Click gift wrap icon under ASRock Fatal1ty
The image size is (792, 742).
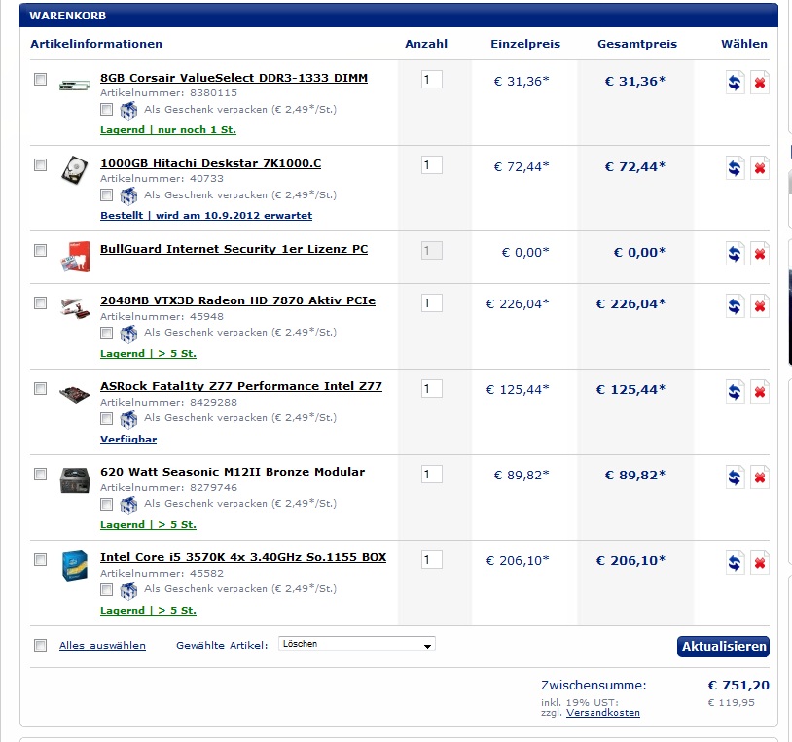[128, 418]
